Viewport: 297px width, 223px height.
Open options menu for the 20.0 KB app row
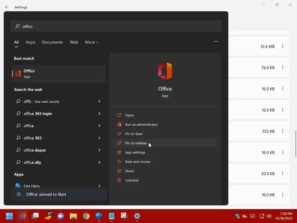(282, 174)
